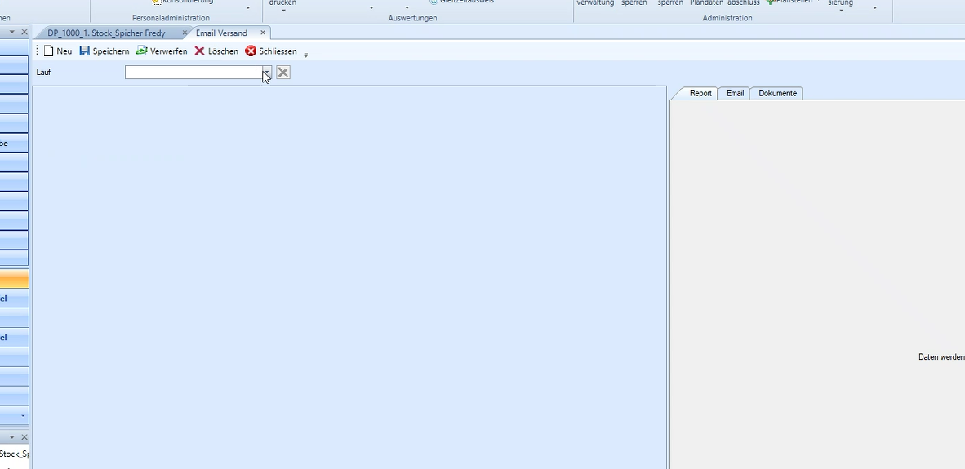Select the orange highlighted sidebar item
The image size is (965, 469).
coord(14,280)
